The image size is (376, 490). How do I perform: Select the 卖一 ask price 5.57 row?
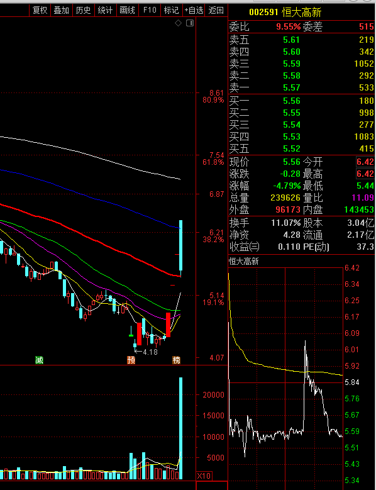tap(302, 87)
